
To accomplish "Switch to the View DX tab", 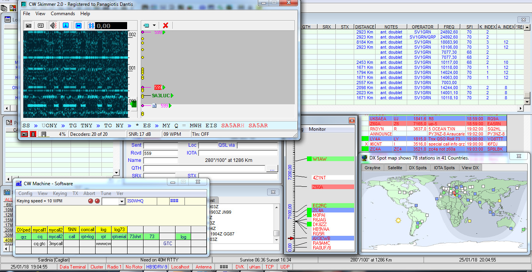I will 470,168.
